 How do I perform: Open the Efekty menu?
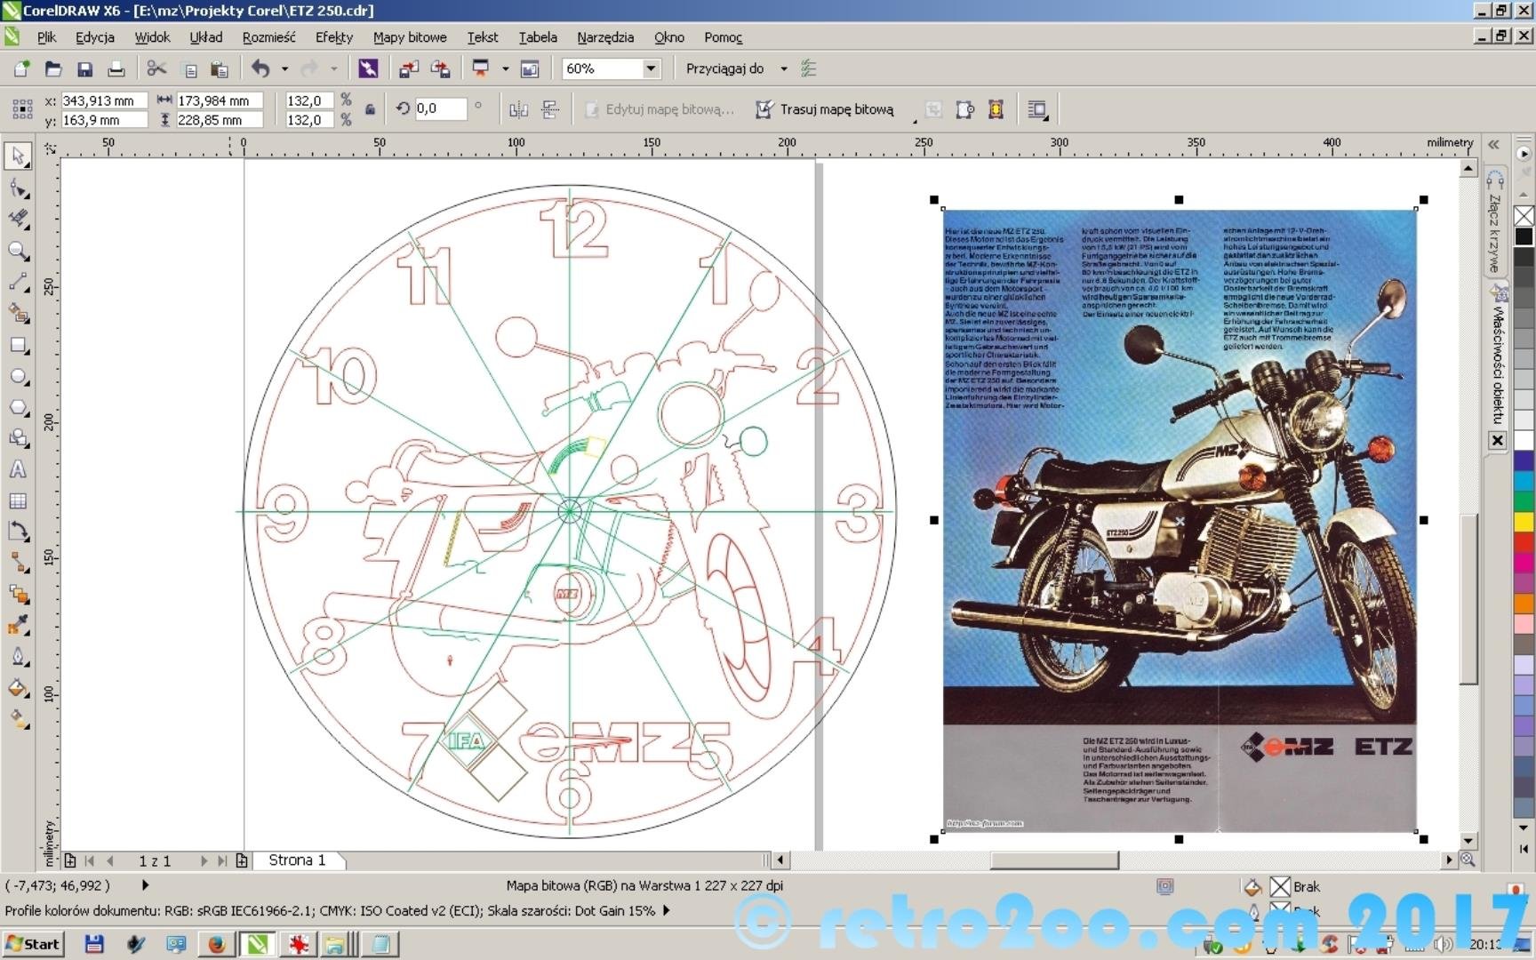click(x=333, y=37)
